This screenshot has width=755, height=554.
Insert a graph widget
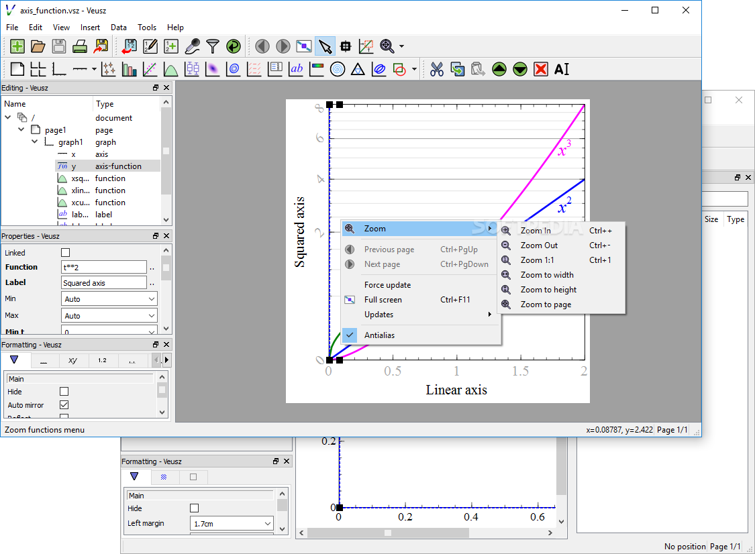(59, 69)
